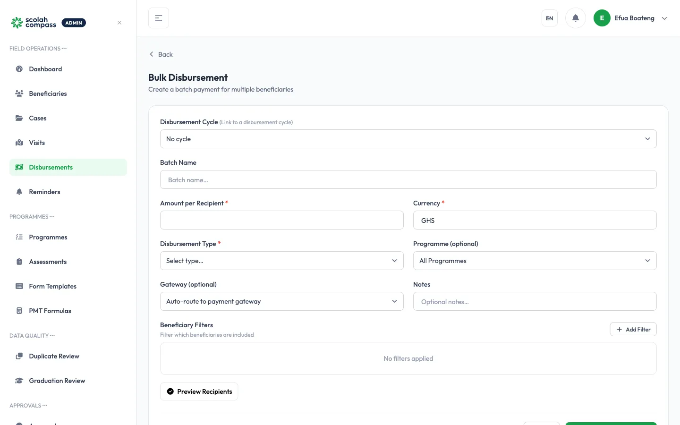680x425 pixels.
Task: Expand the Approvals sidebar section header
Action: click(x=28, y=406)
